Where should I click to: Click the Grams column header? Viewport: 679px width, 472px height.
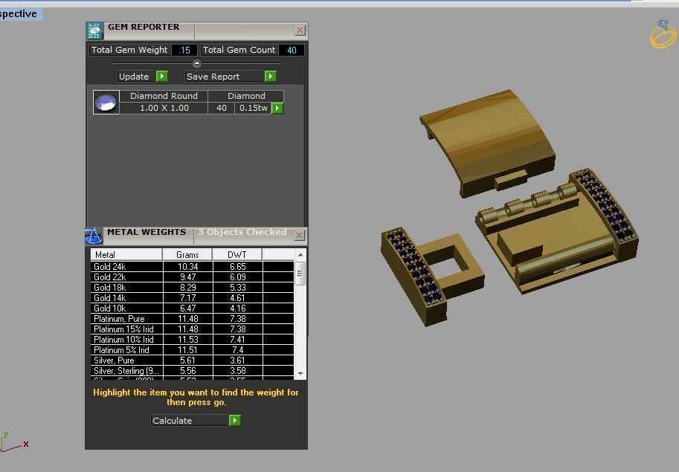(187, 254)
